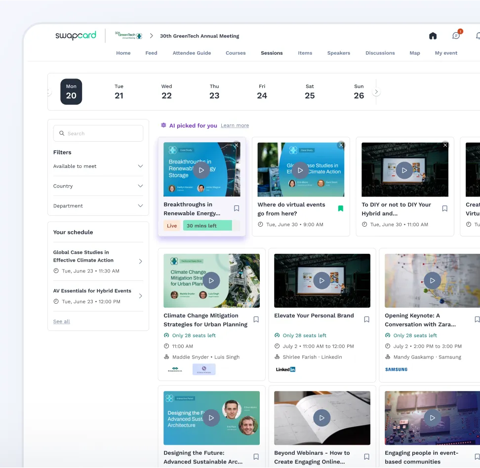Open the GreenTech event logo
Viewport: 480px width, 468px height.
tap(128, 36)
